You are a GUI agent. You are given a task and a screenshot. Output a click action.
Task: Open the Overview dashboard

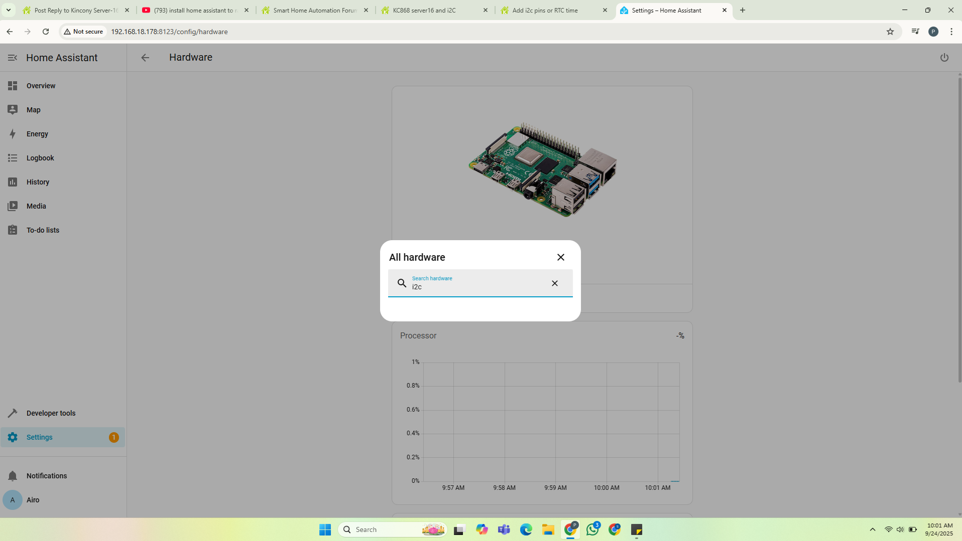pos(41,86)
